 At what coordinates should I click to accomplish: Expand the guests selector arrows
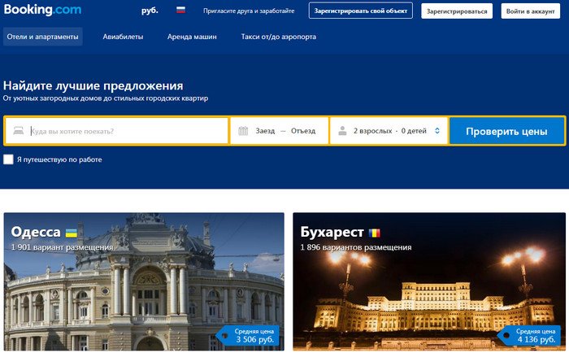(437, 131)
